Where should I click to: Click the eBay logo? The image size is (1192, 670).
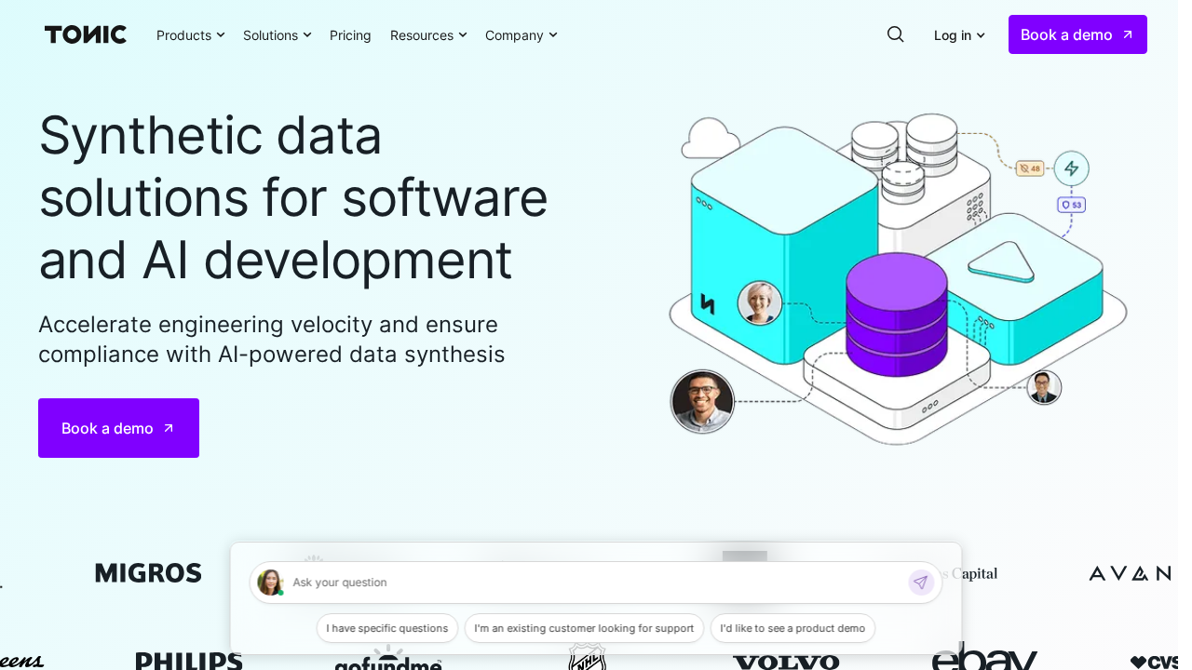[x=984, y=658]
